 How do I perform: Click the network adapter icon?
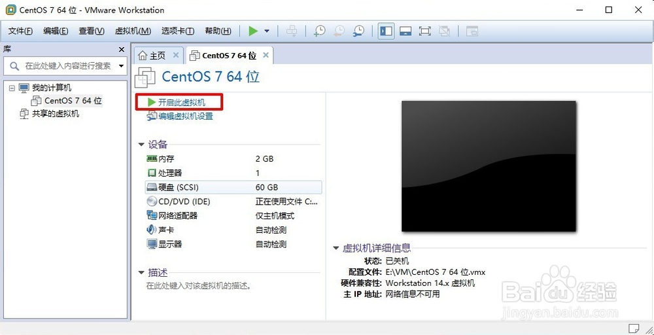click(152, 216)
